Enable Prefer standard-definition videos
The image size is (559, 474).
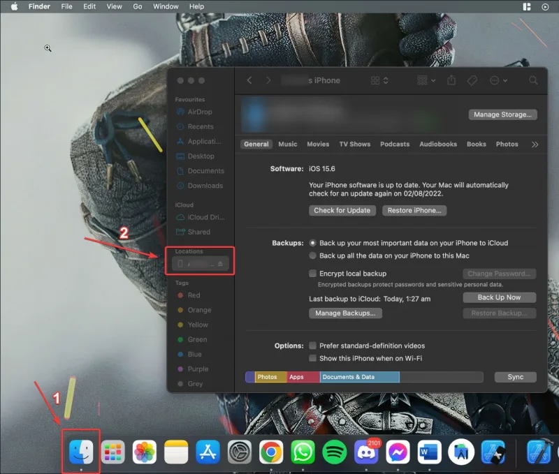pyautogui.click(x=312, y=346)
